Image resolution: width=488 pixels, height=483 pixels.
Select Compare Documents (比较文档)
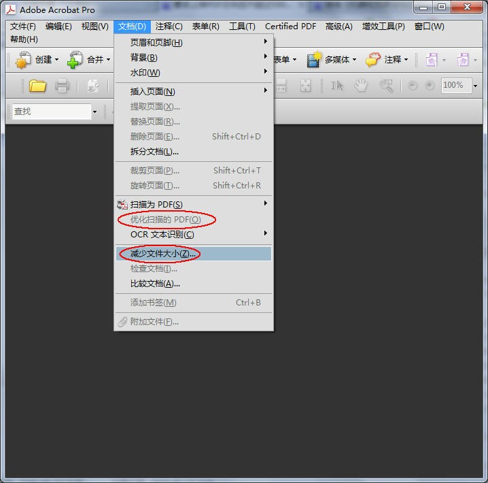point(194,284)
